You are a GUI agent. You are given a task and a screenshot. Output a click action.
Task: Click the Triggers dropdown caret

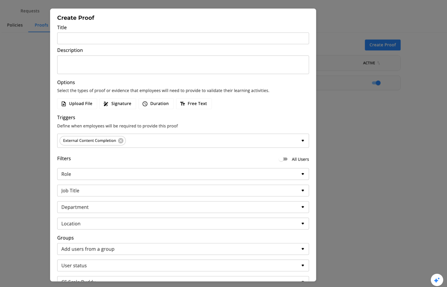[x=303, y=141]
